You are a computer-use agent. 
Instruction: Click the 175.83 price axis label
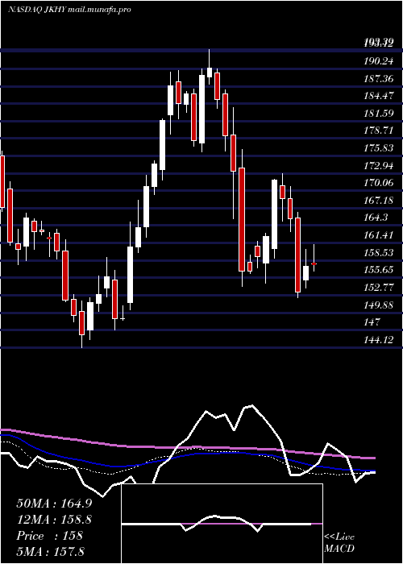(379, 148)
